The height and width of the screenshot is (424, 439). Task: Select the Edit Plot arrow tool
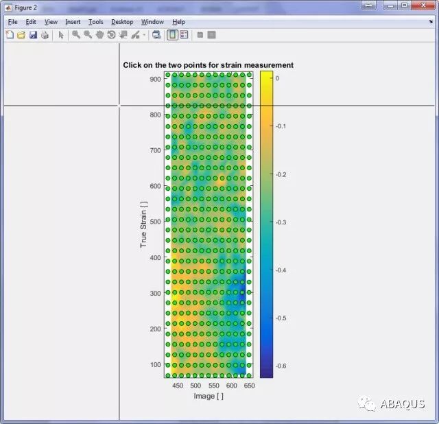point(61,35)
